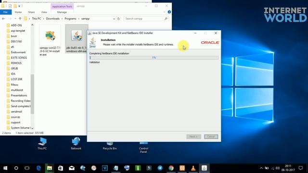Select the sources folder

(x=15, y=117)
